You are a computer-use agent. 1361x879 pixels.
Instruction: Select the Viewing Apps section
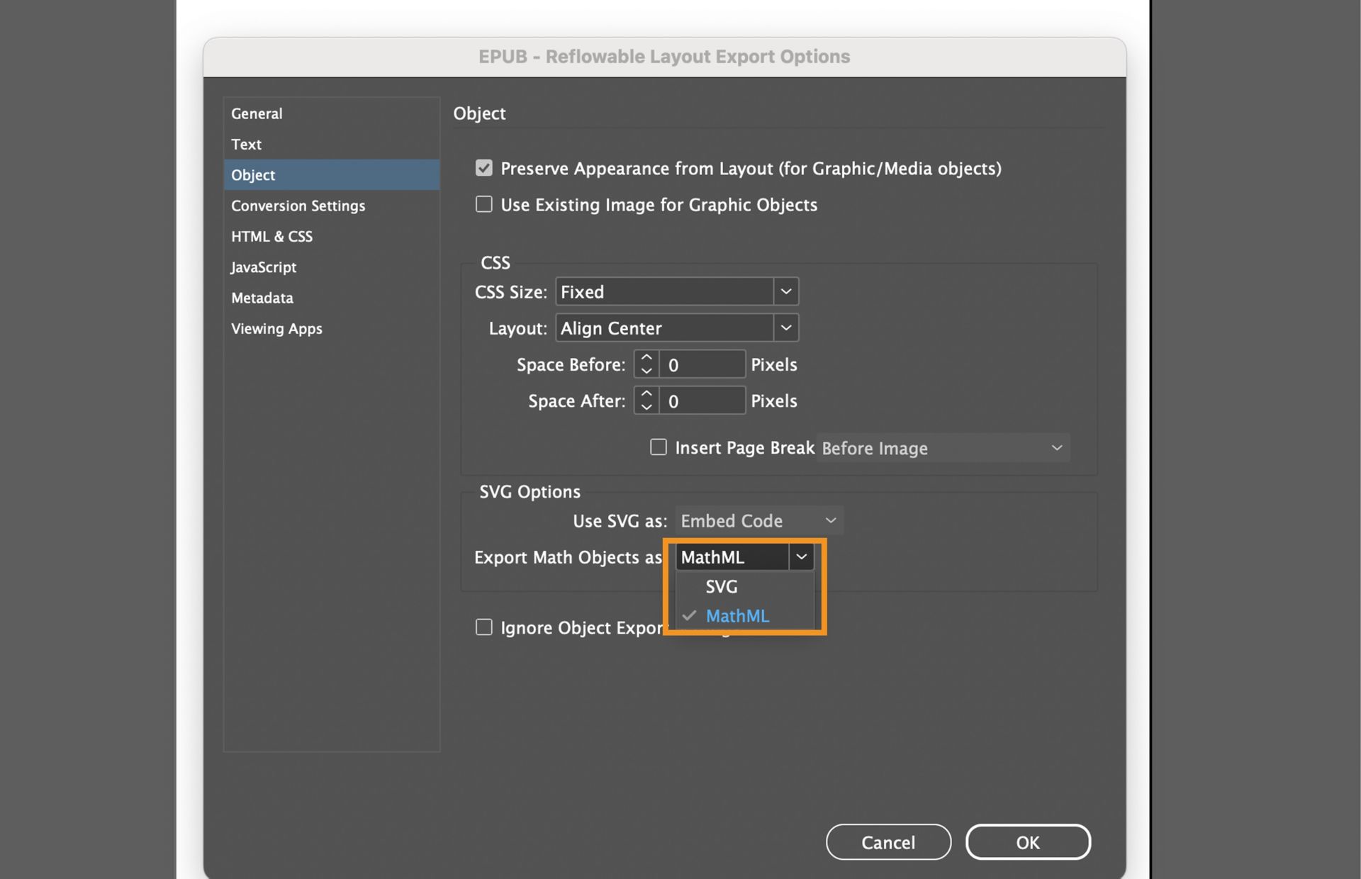[276, 328]
